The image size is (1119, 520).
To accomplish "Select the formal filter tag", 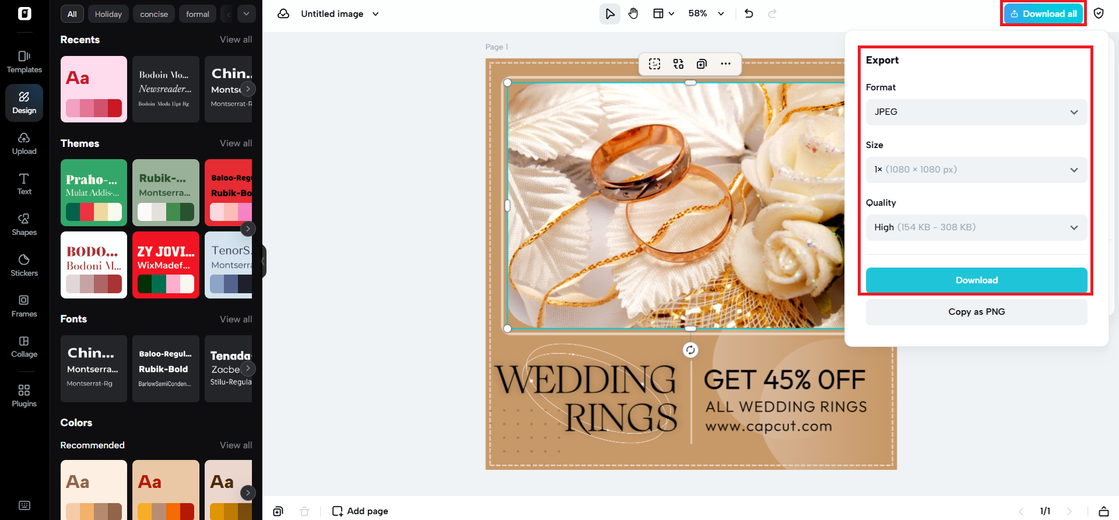I will (198, 14).
